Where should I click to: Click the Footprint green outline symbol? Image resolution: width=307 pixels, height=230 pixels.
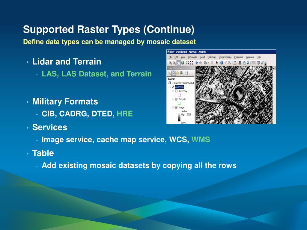click(179, 103)
